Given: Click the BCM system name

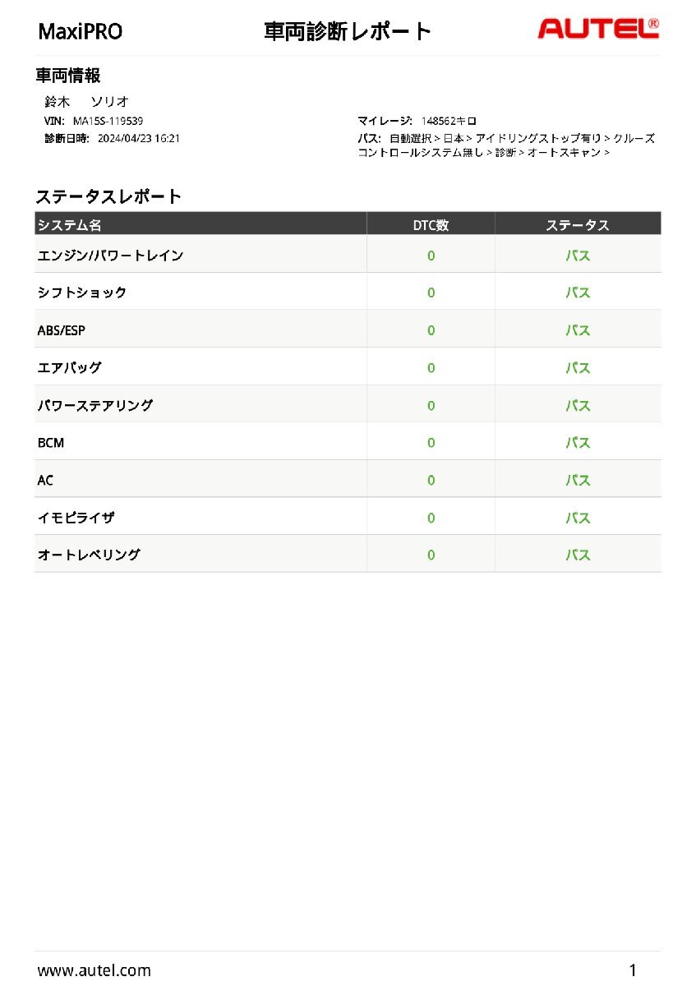Looking at the screenshot, I should coord(51,443).
